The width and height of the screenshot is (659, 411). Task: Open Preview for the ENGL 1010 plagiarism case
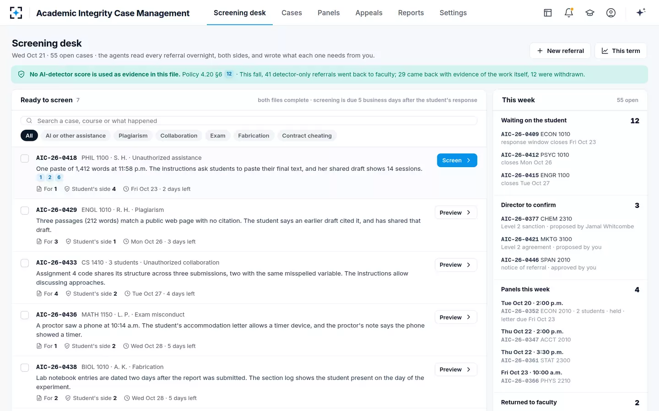tap(456, 212)
